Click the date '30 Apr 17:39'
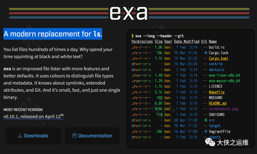Image resolution: width=257 pixels, height=154 pixels. click(x=186, y=120)
